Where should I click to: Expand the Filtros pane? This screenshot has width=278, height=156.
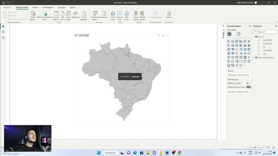coord(223,26)
